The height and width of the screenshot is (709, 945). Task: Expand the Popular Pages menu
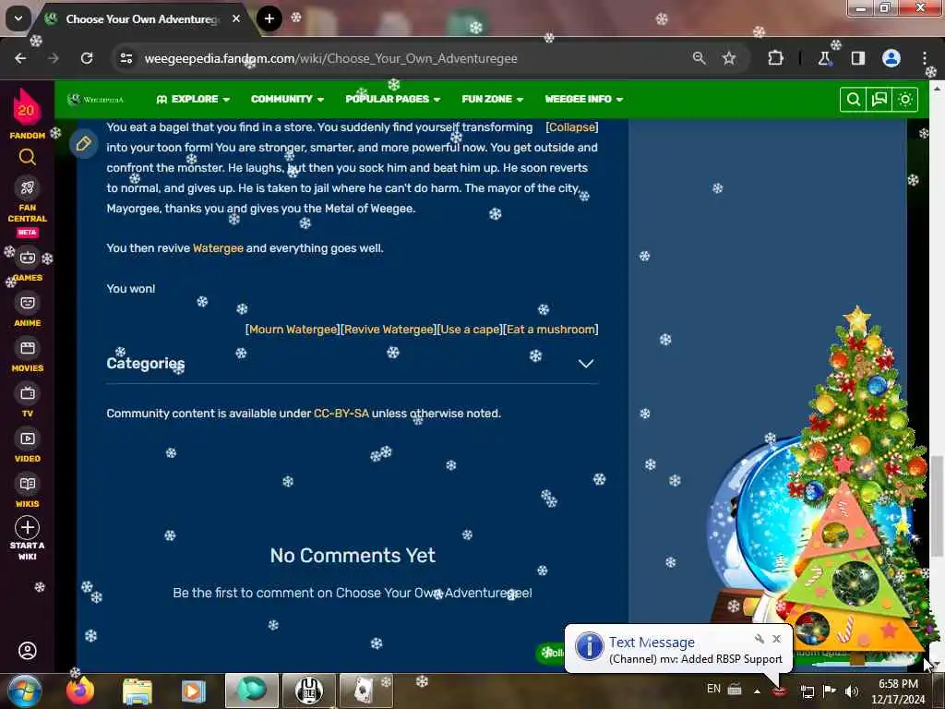pos(393,99)
